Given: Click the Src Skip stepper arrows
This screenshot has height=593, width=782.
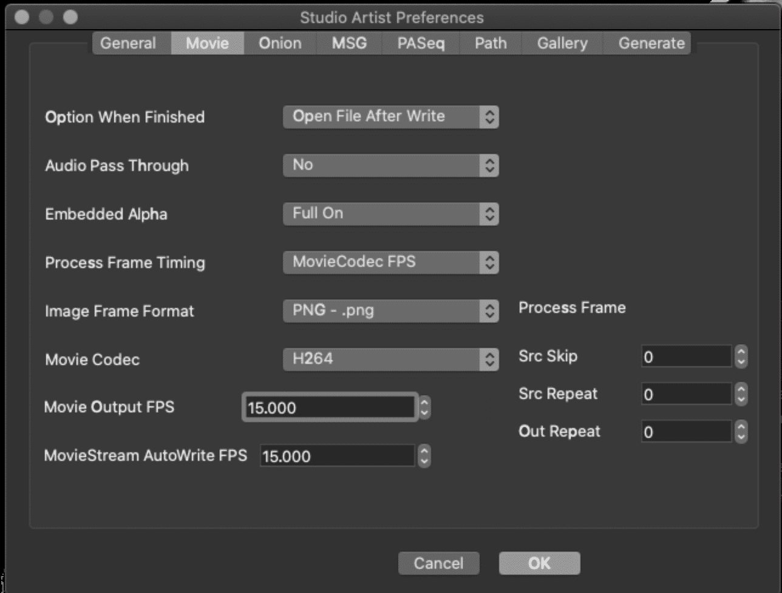Looking at the screenshot, I should [x=741, y=357].
